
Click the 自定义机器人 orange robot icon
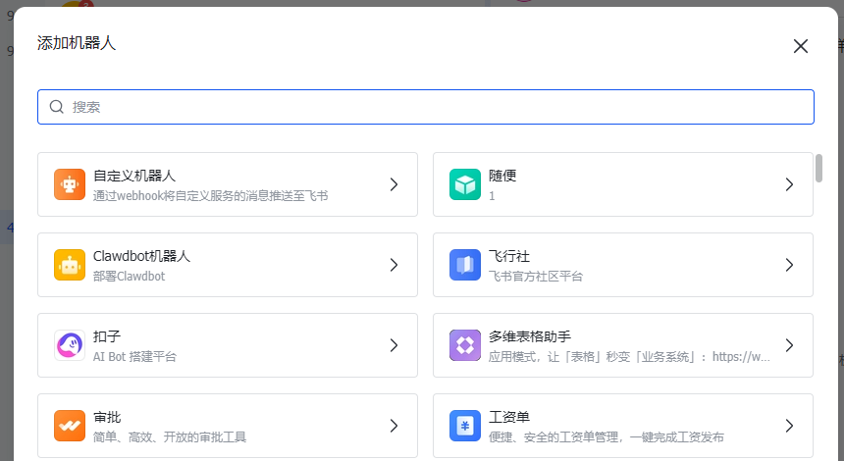[70, 184]
